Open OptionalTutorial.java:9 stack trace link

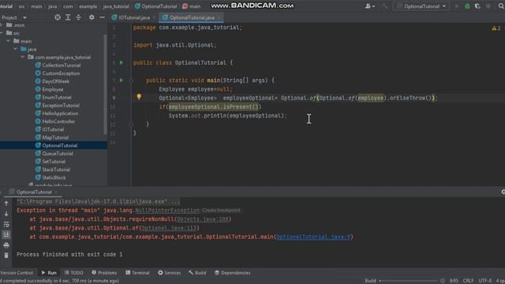[313, 237]
